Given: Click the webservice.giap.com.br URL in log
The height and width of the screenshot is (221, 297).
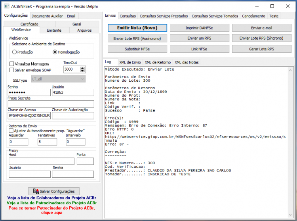Looking at the screenshot, I should [x=195, y=138].
